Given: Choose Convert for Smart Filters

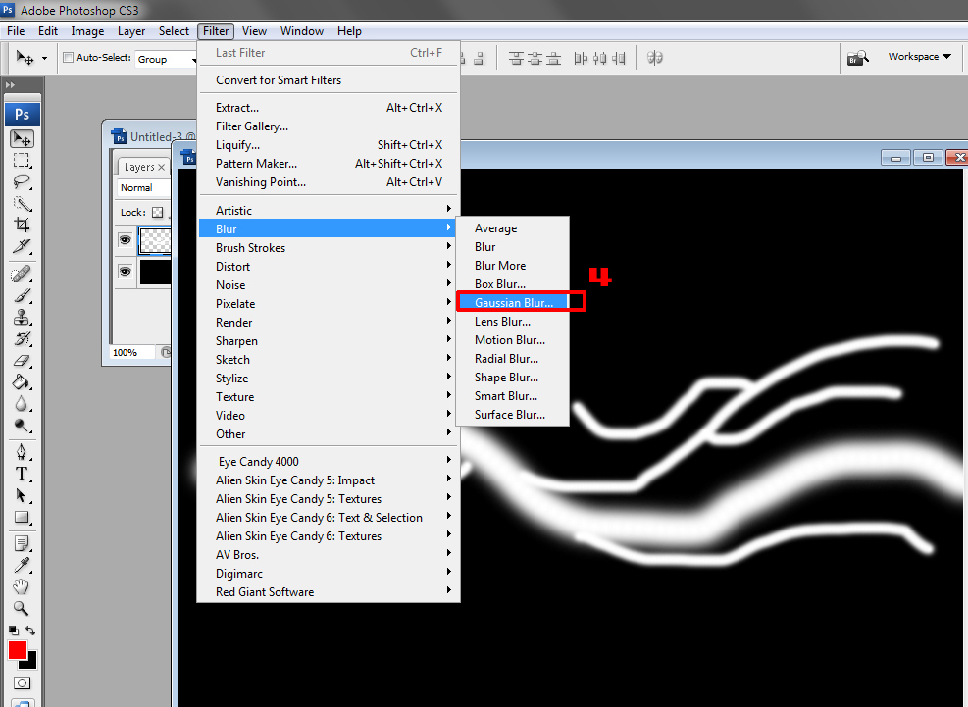Looking at the screenshot, I should click(329, 80).
